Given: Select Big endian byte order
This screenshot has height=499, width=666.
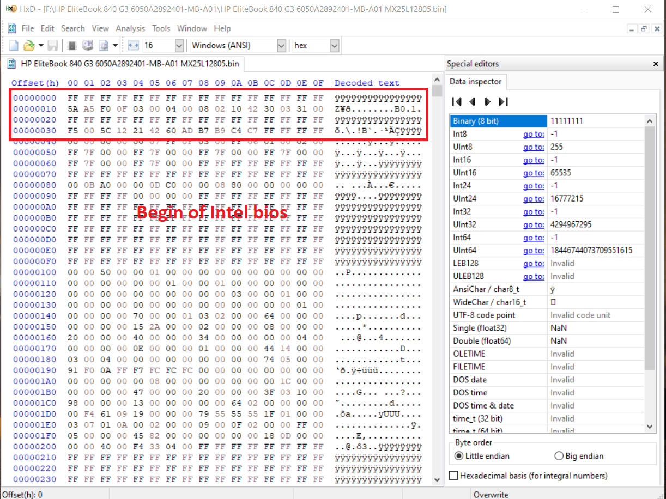Looking at the screenshot, I should (x=559, y=456).
